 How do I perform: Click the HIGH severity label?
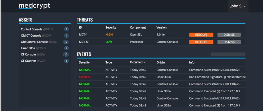(x=109, y=35)
